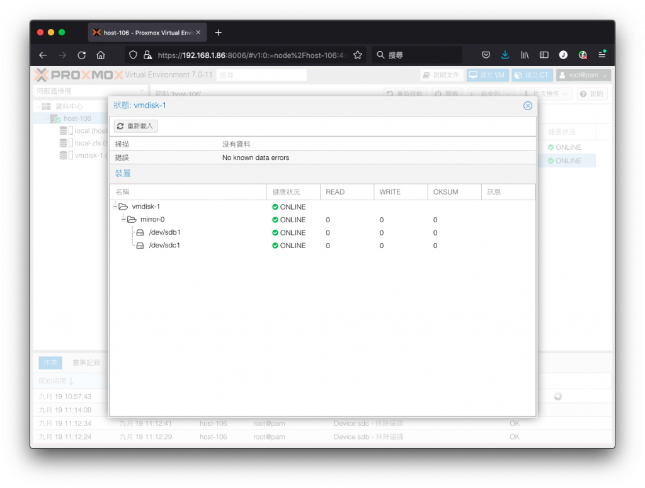645x488 pixels.
Task: Select the /dev/sdc1 disk icon
Action: [x=140, y=246]
